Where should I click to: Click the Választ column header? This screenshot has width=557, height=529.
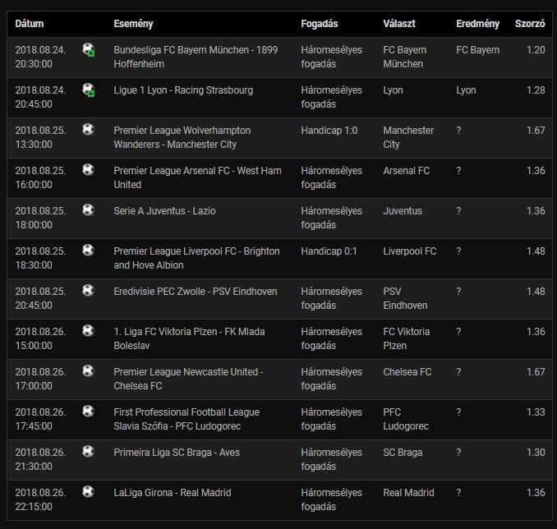point(399,24)
